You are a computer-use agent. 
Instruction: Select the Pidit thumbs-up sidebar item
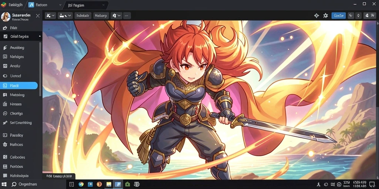coord(19,28)
